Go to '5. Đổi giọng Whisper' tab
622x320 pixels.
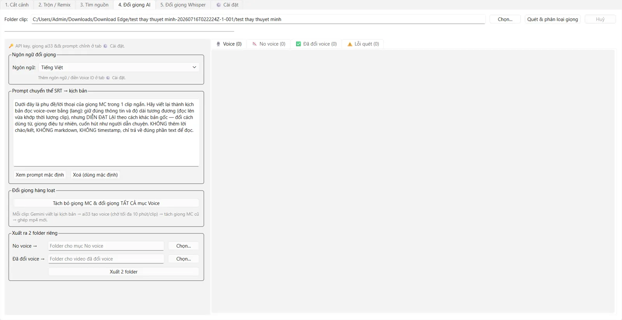[x=183, y=5]
